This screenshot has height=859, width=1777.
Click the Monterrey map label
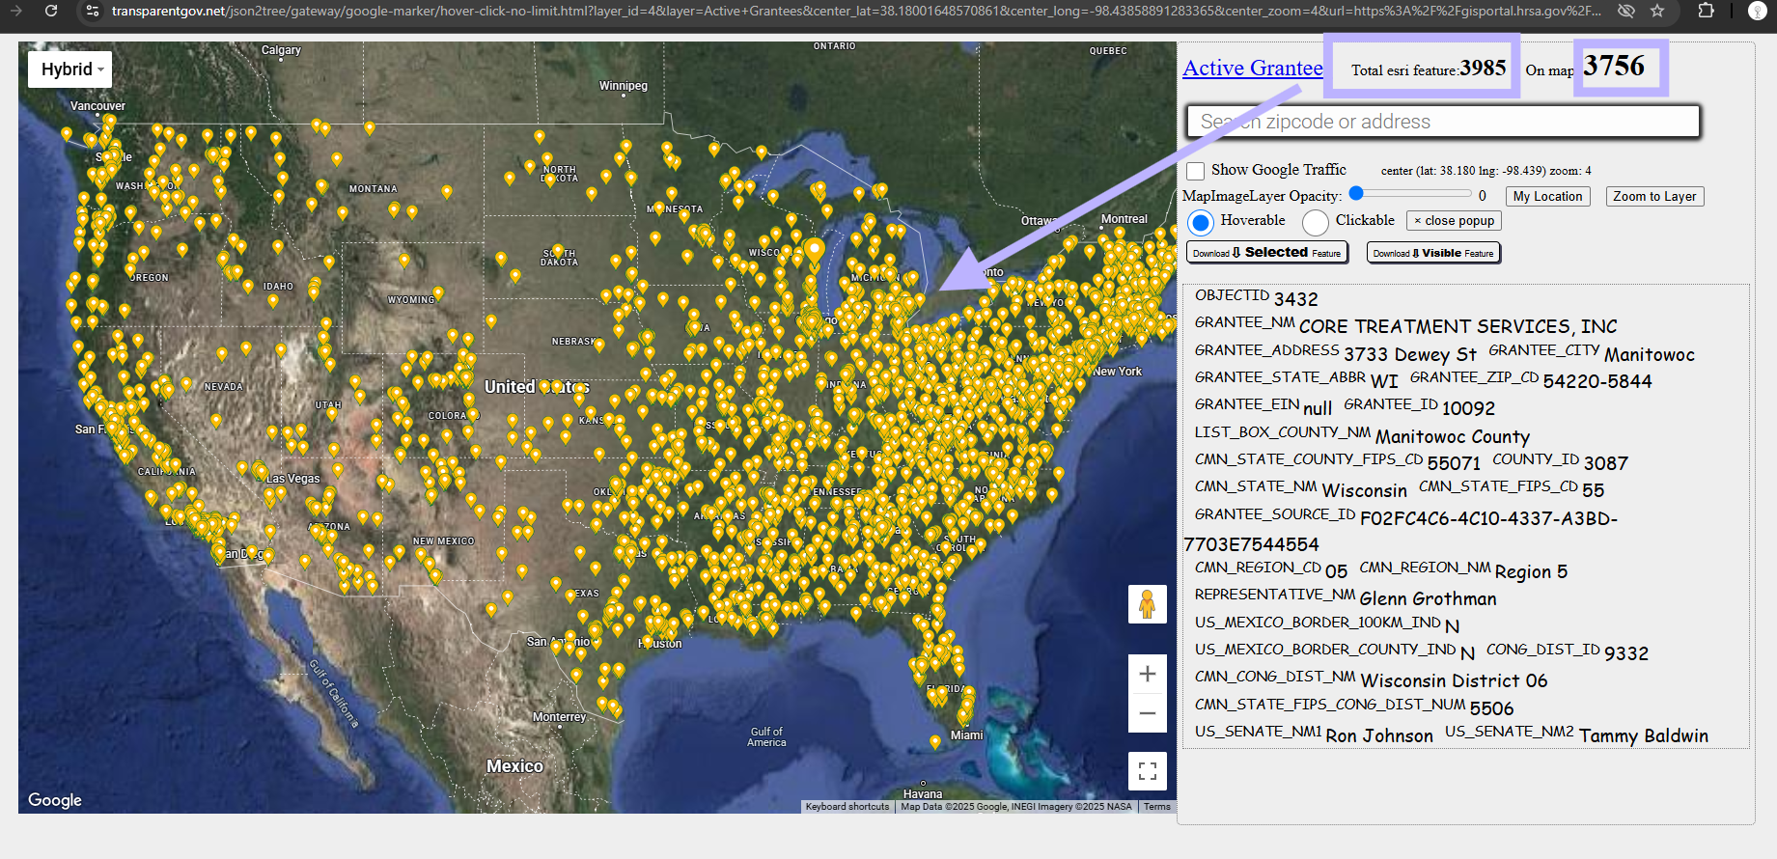coord(560,717)
